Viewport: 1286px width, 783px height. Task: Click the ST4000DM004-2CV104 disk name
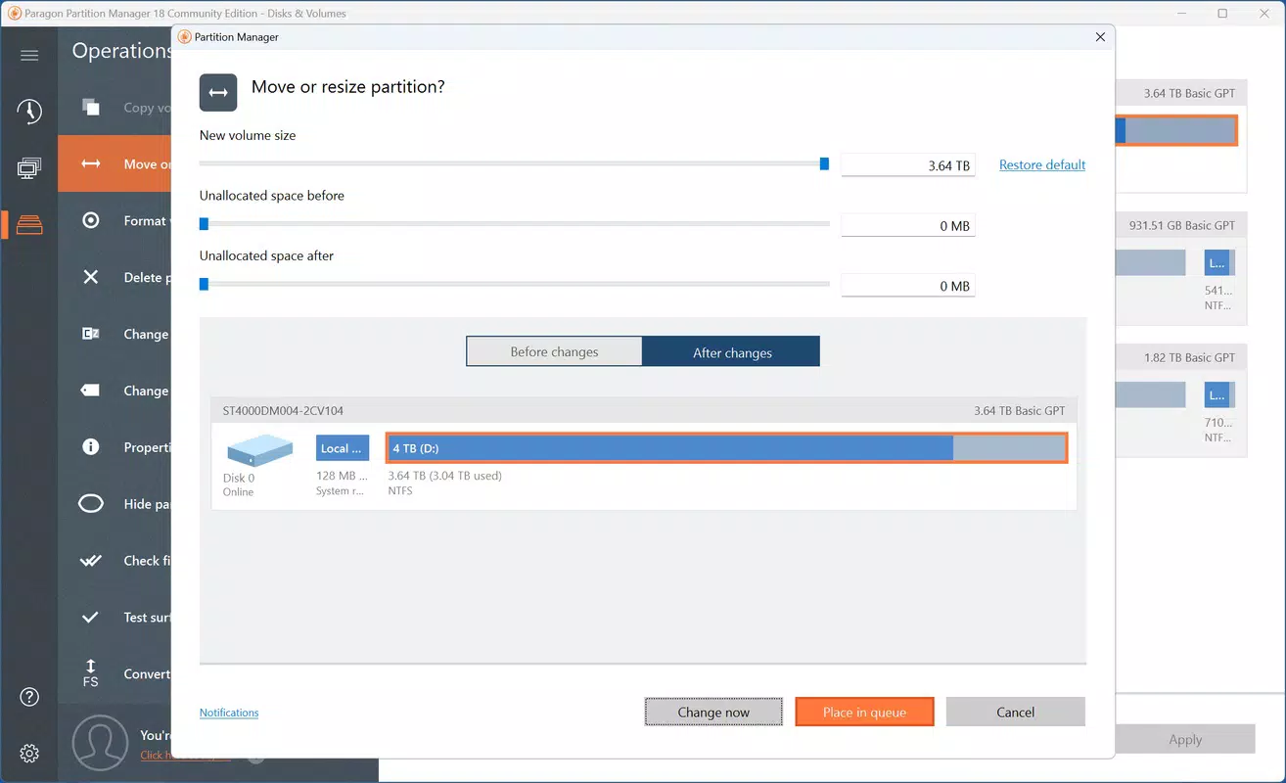(x=284, y=410)
